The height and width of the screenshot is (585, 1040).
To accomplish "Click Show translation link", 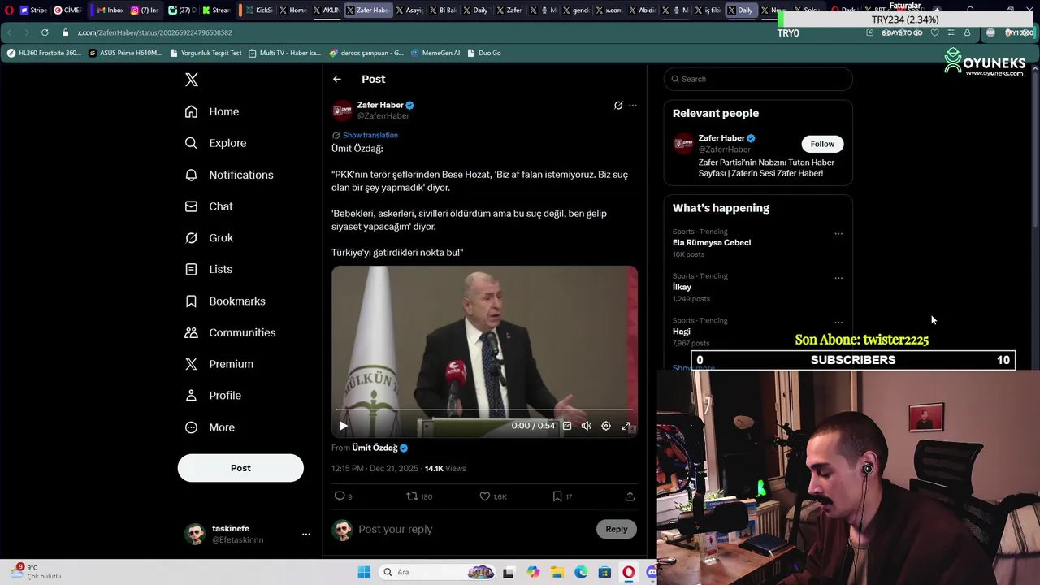I will pos(370,135).
